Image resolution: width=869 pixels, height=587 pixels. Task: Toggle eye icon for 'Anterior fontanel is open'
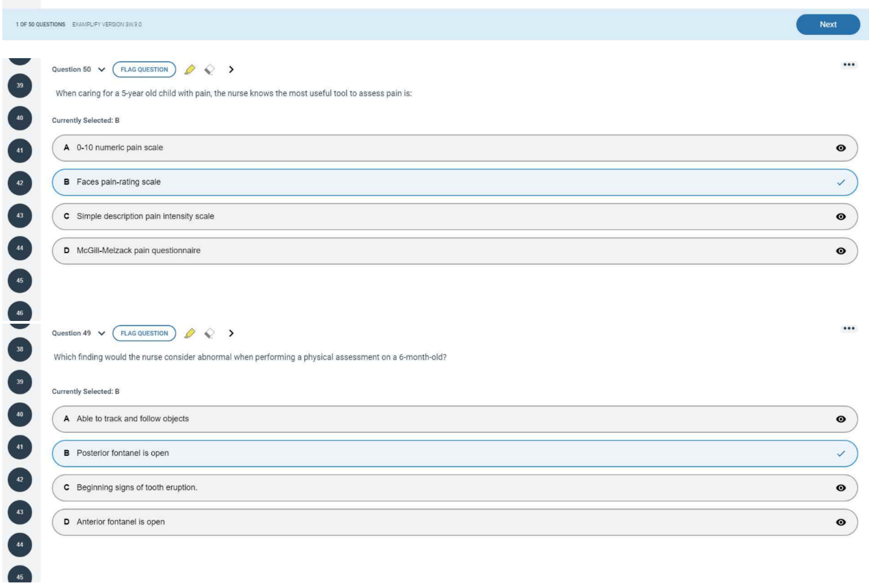[841, 522]
